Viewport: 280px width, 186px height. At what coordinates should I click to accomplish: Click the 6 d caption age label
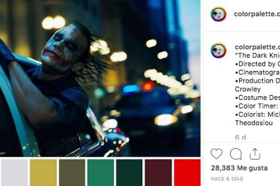pyautogui.click(x=241, y=138)
